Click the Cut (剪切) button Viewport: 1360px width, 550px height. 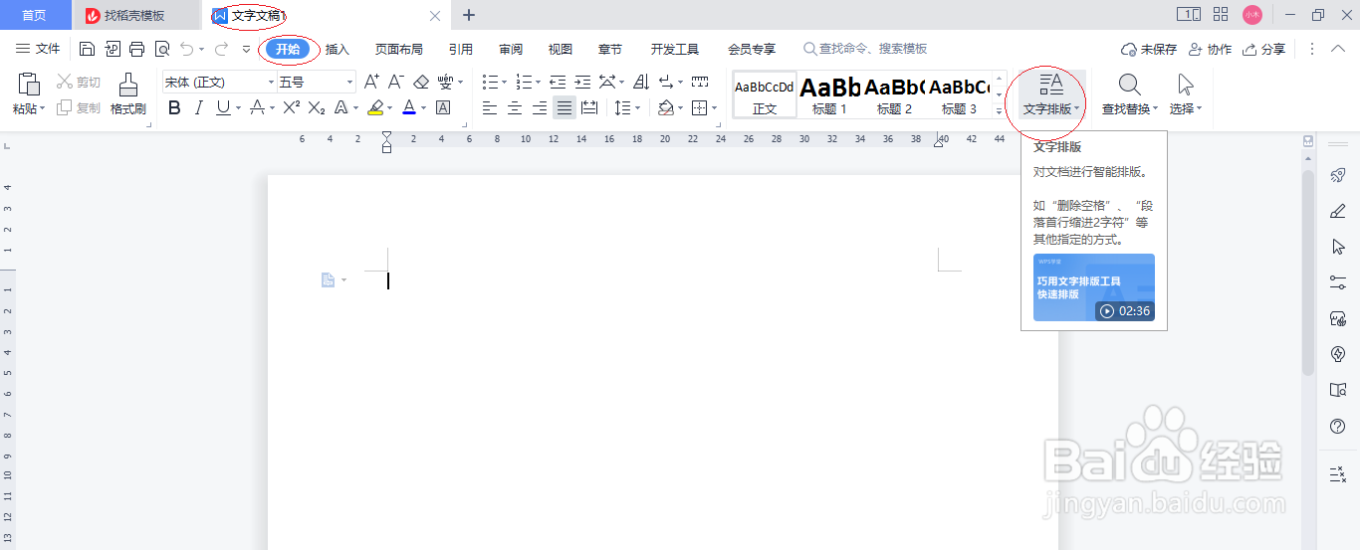pyautogui.click(x=80, y=82)
